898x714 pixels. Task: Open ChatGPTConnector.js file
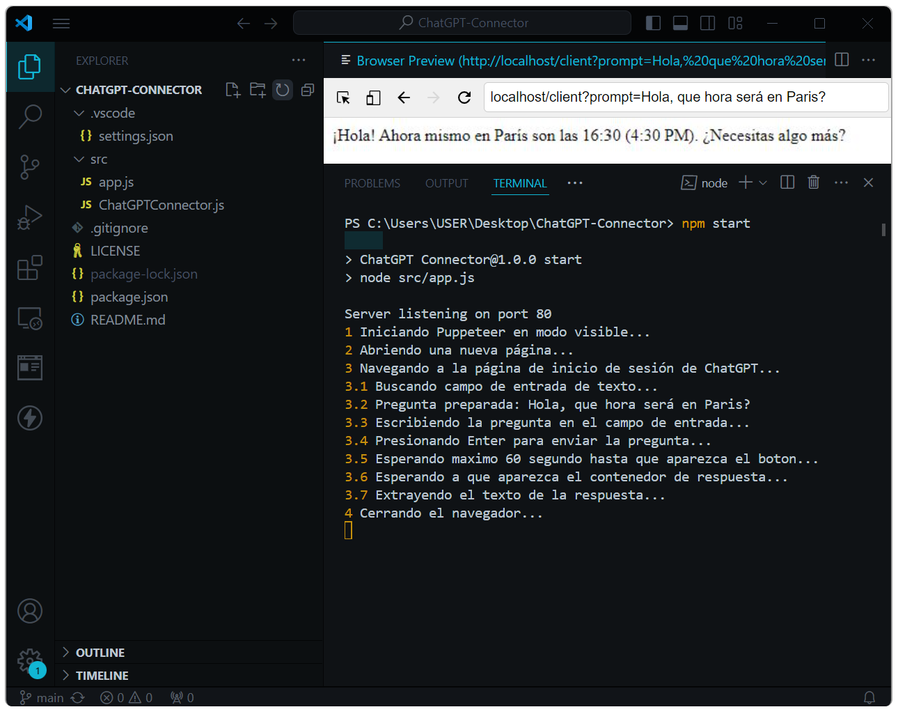tap(161, 205)
